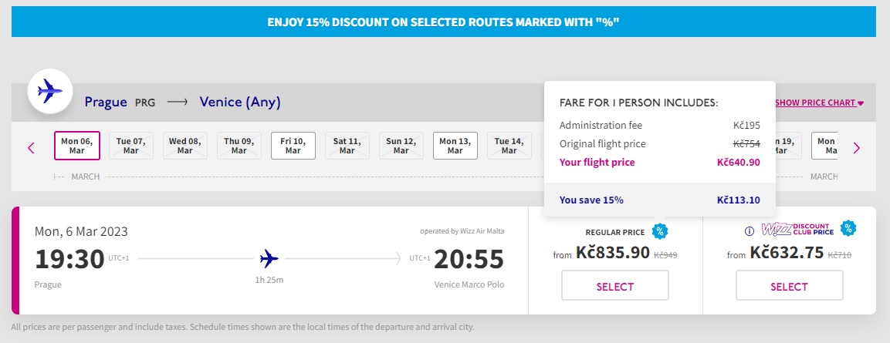The height and width of the screenshot is (343, 890).
Task: Click the Wizz Discount Club logo
Action: point(797,229)
